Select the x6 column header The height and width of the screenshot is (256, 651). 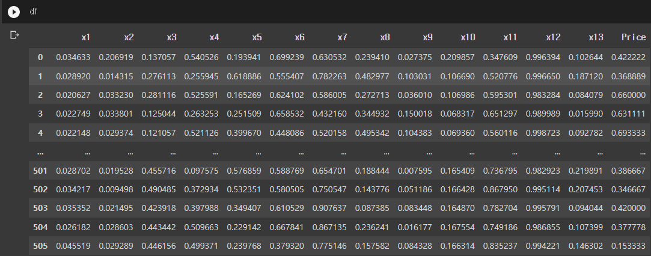(300, 37)
